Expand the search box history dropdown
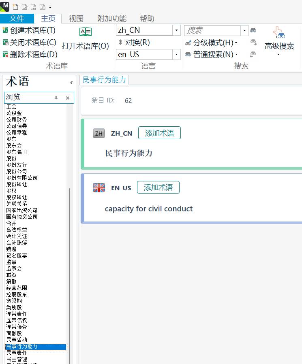The height and width of the screenshot is (364, 302). pyautogui.click(x=244, y=30)
